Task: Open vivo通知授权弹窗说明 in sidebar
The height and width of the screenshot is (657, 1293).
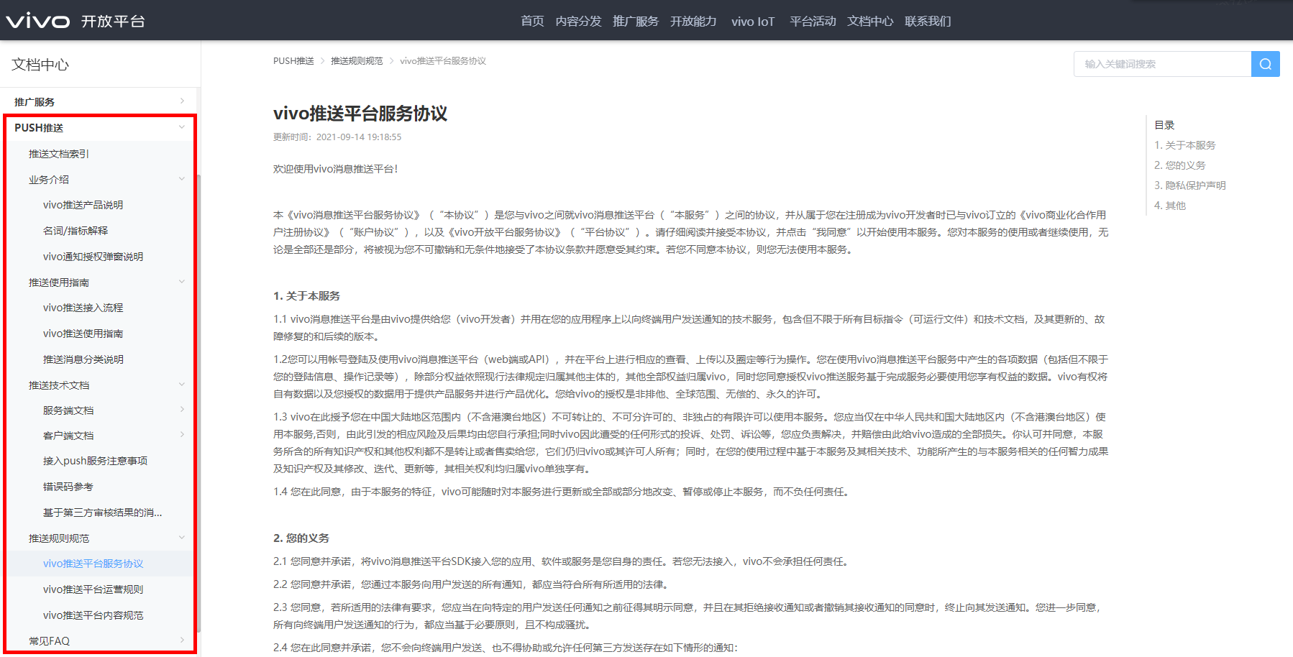Action: pos(93,257)
